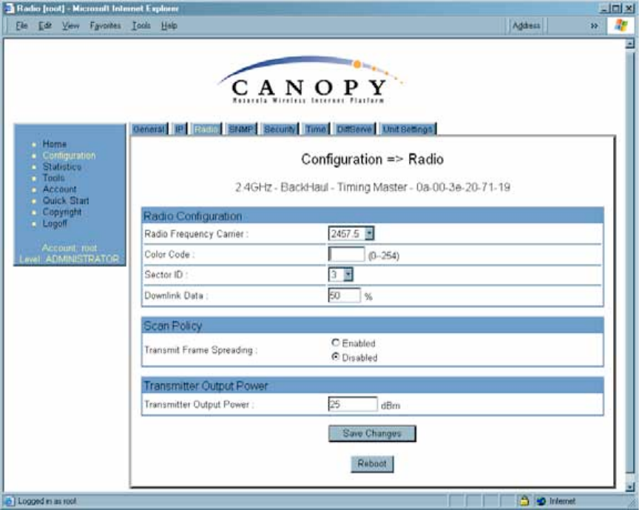Click the lock icon in status bar
The width and height of the screenshot is (639, 510).
coord(524,500)
